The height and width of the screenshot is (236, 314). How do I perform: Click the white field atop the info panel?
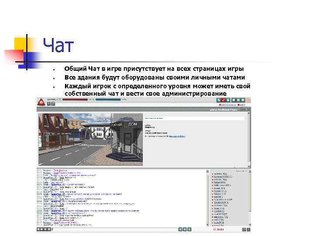tap(194, 118)
